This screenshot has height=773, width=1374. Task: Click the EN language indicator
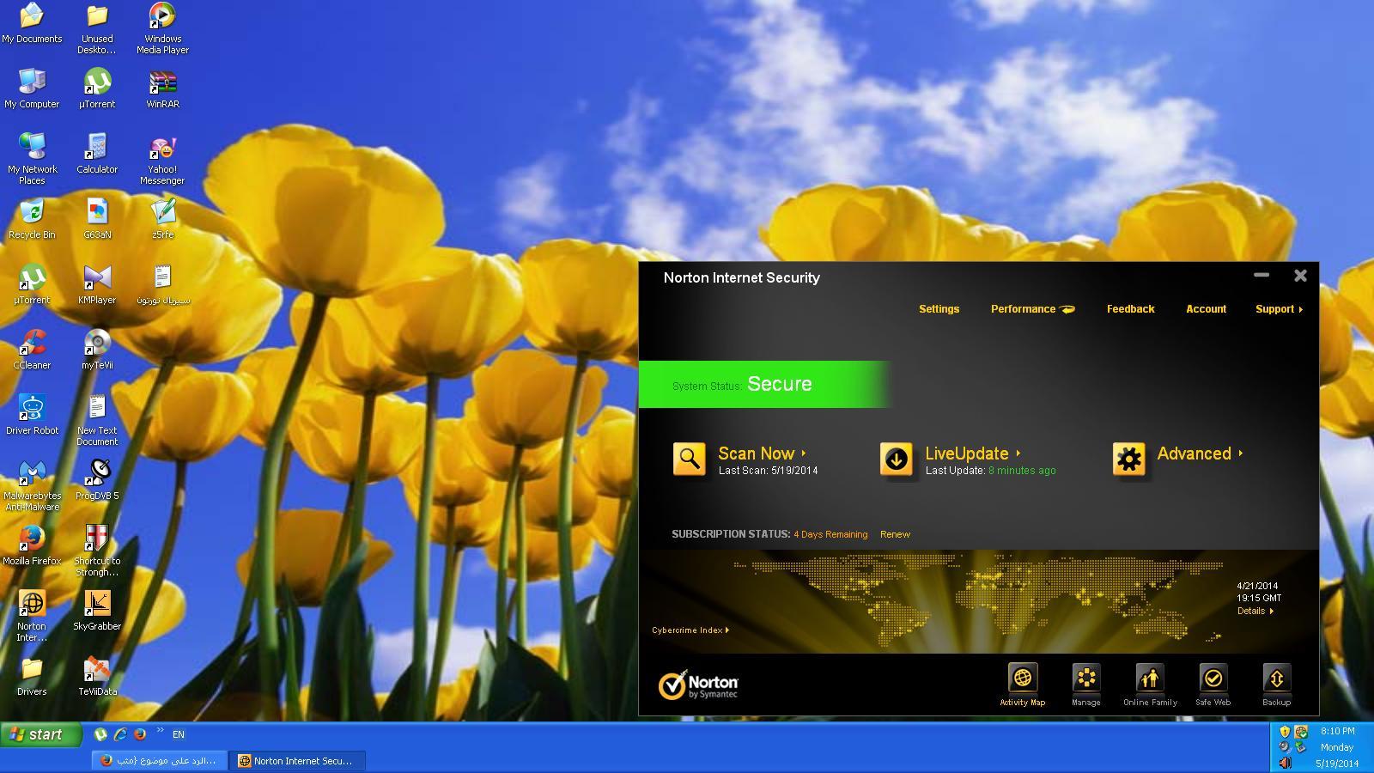[179, 734]
